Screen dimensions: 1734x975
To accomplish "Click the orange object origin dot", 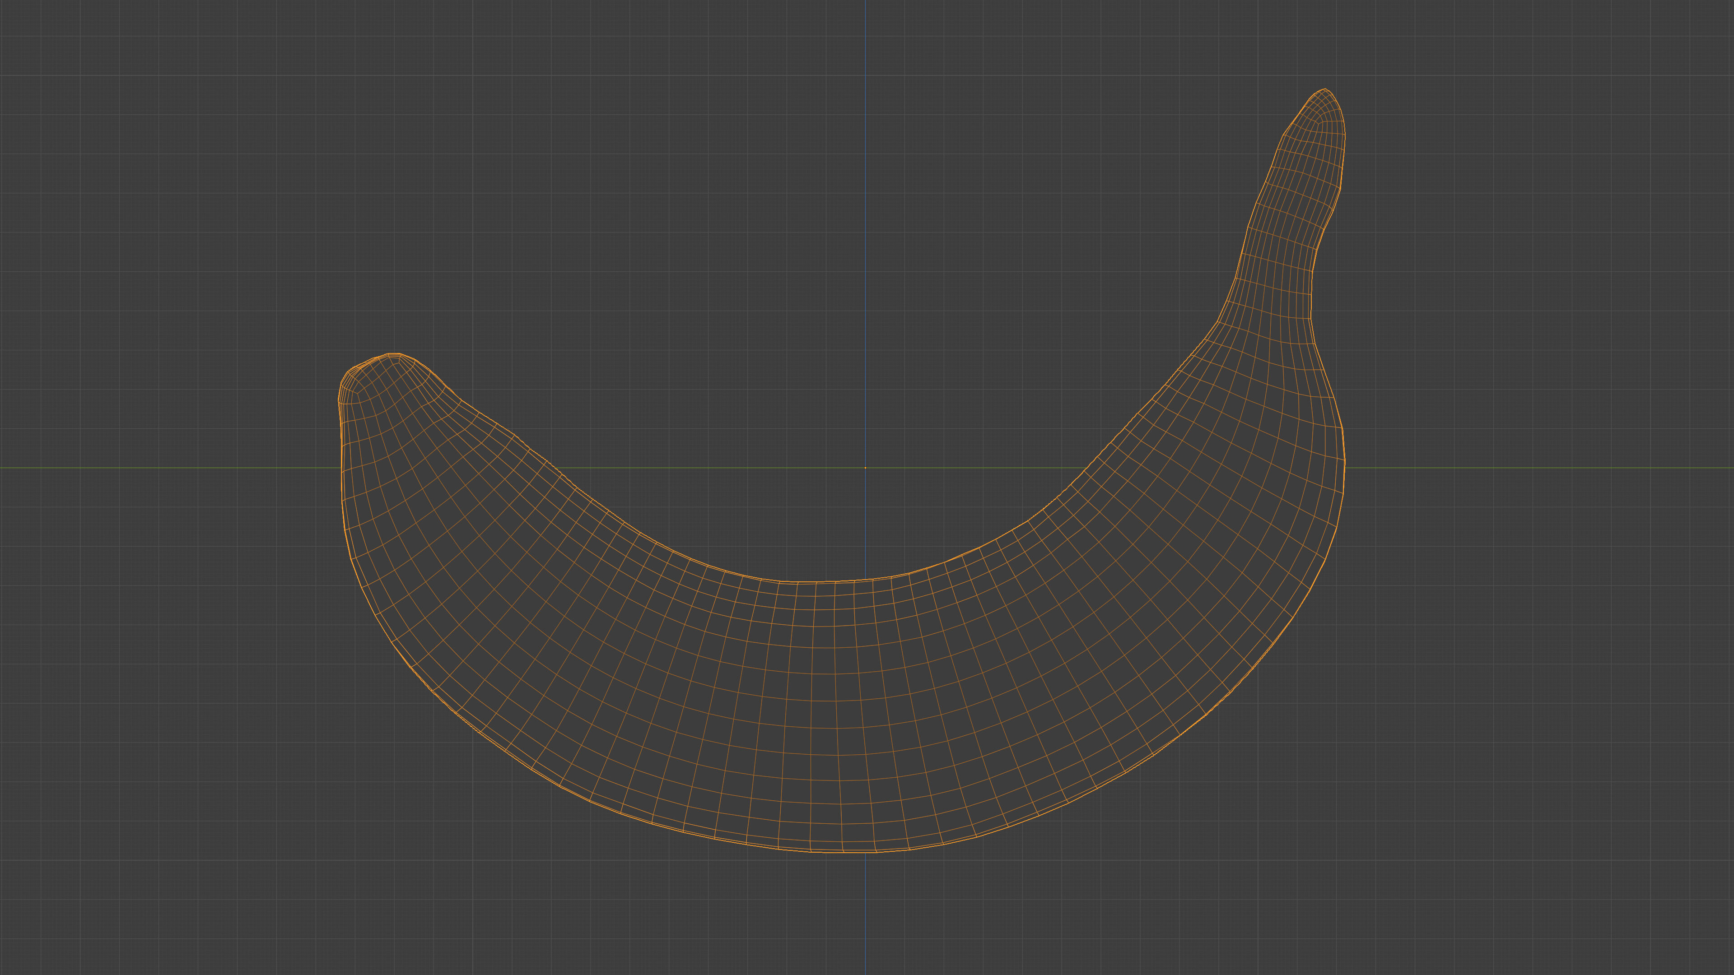I will pos(865,468).
